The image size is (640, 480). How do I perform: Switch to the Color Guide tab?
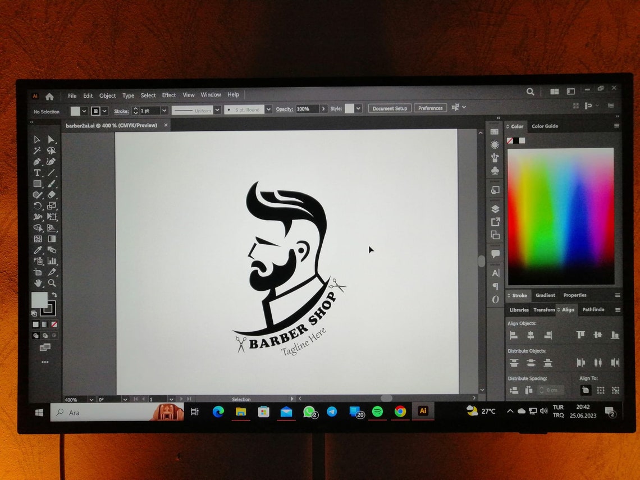point(544,126)
